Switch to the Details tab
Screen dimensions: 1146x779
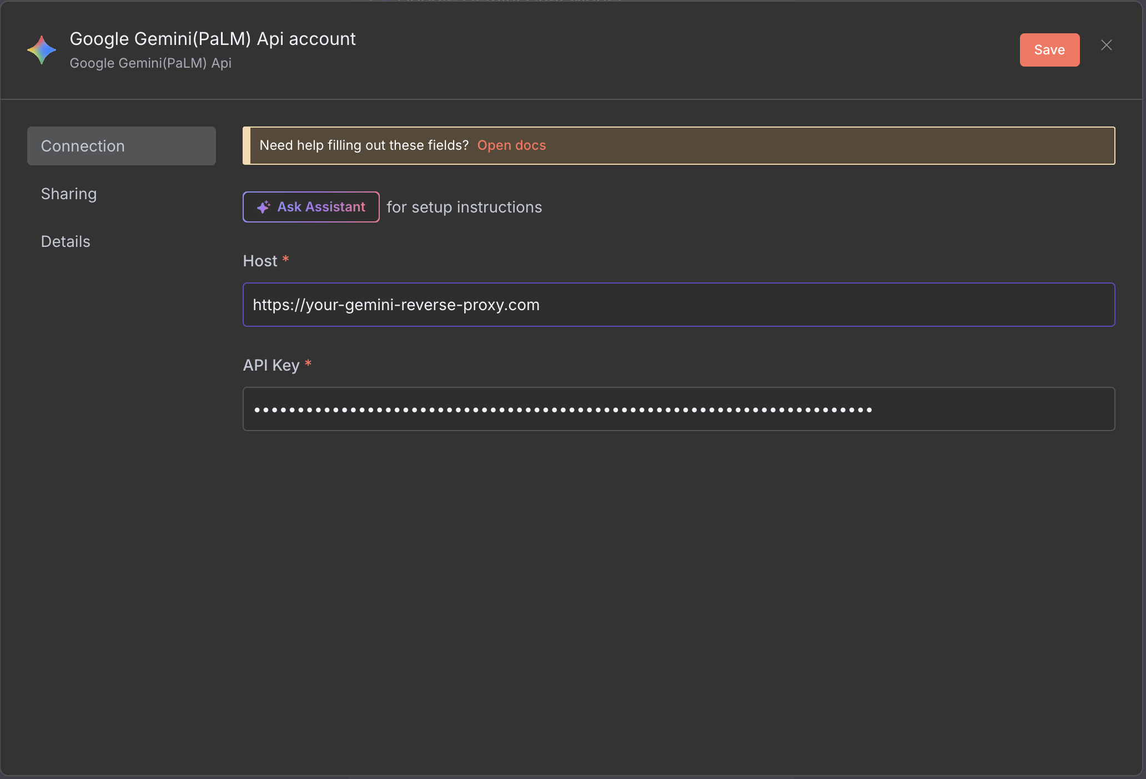click(x=66, y=241)
